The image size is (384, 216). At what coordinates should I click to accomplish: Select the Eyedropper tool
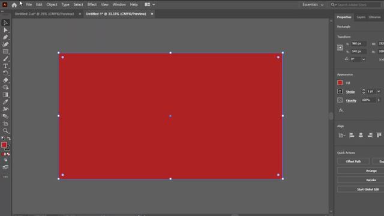pyautogui.click(x=5, y=102)
